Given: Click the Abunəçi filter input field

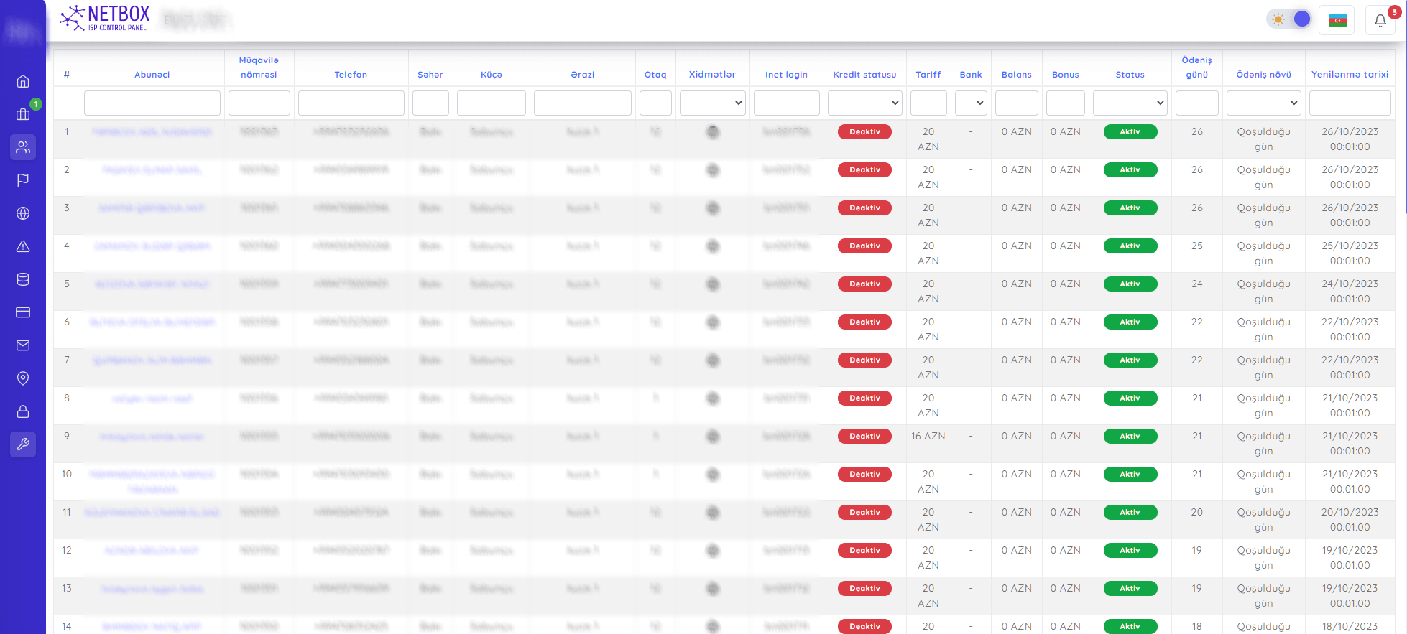Looking at the screenshot, I should [x=152, y=103].
